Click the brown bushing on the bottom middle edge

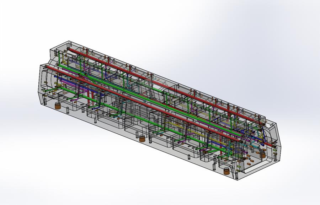142,139
